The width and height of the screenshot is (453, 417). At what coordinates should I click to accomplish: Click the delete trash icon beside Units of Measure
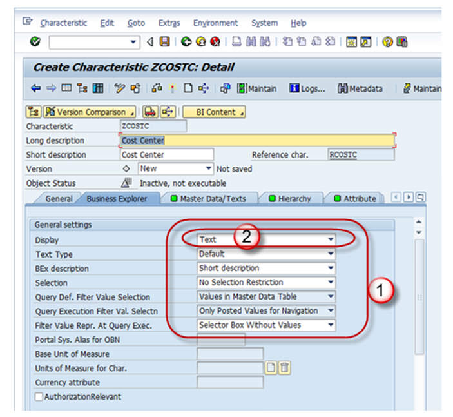pyautogui.click(x=284, y=367)
